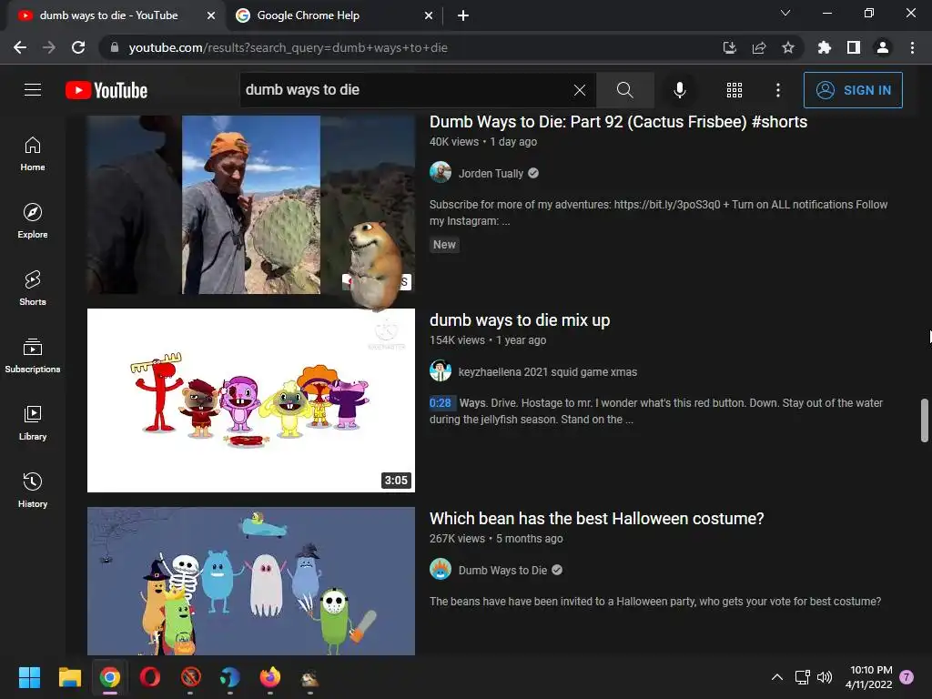This screenshot has width=932, height=699.
Task: Open the clock showing 10:10 PM
Action: [x=869, y=677]
